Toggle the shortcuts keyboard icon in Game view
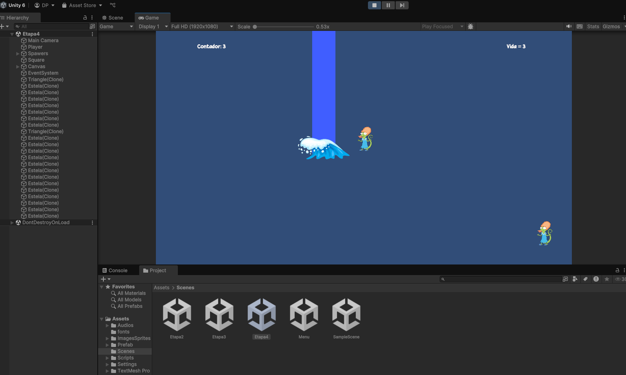Screen dimensions: 626x375 click(580, 26)
